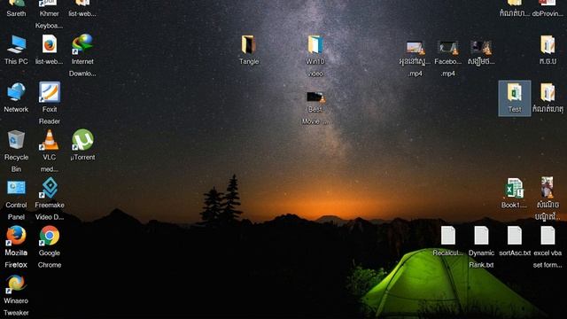Select the Recycle Bin icon
Screen dimensions: 567x319
(x=16, y=152)
